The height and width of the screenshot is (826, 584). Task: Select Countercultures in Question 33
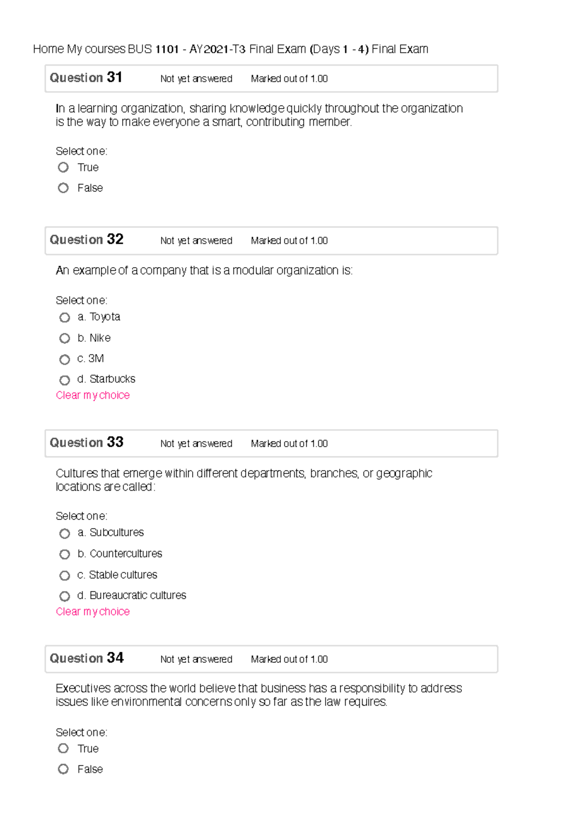[x=65, y=554]
